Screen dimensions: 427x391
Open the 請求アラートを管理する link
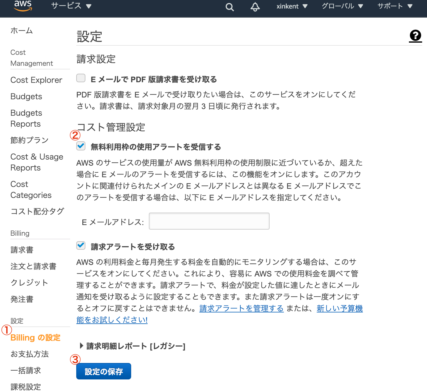[x=242, y=308]
